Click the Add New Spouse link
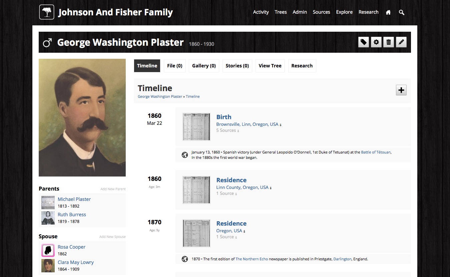Screen dimensions: 450x277 tap(112, 237)
